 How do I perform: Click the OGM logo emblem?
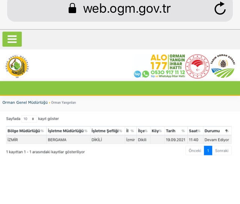point(18,66)
